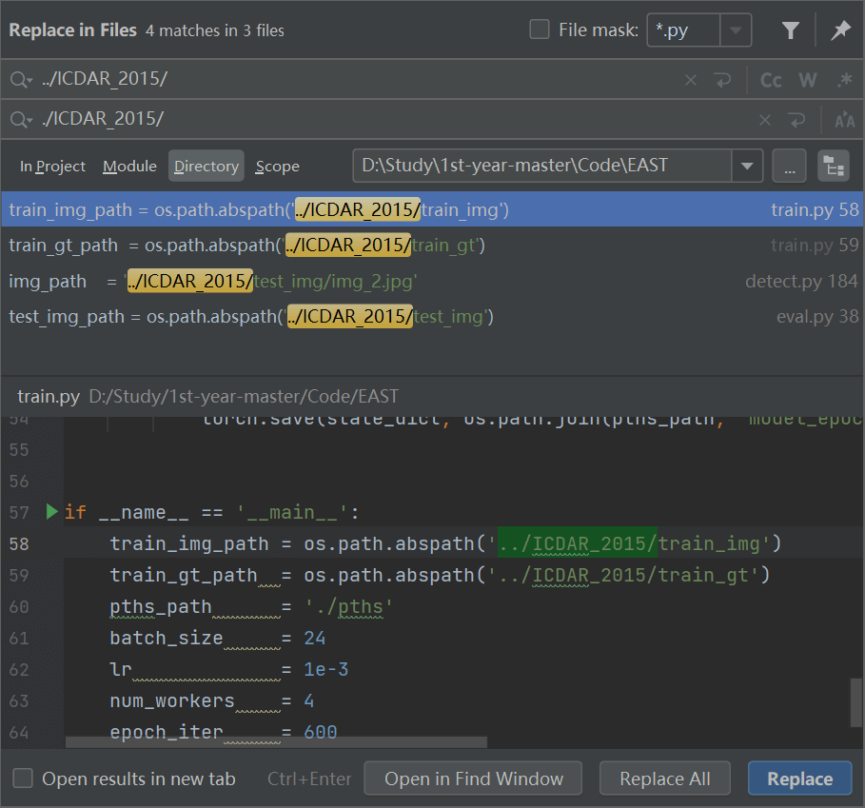The image size is (865, 808).
Task: Clear the replace text field
Action: point(764,120)
